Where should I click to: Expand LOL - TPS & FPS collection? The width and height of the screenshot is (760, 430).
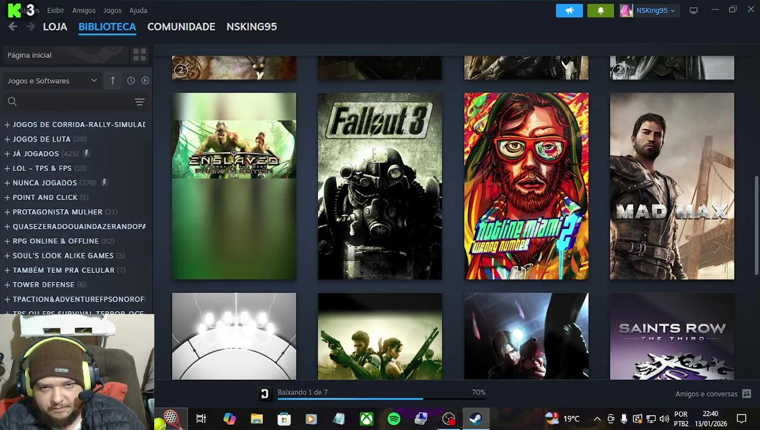7,168
